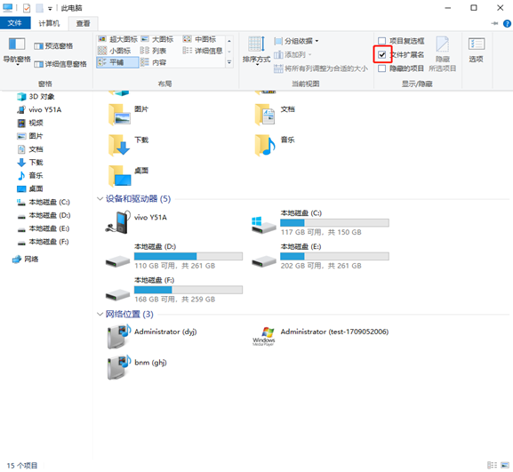Select the vivo Y51A device icon
Image resolution: width=513 pixels, height=472 pixels.
118,222
